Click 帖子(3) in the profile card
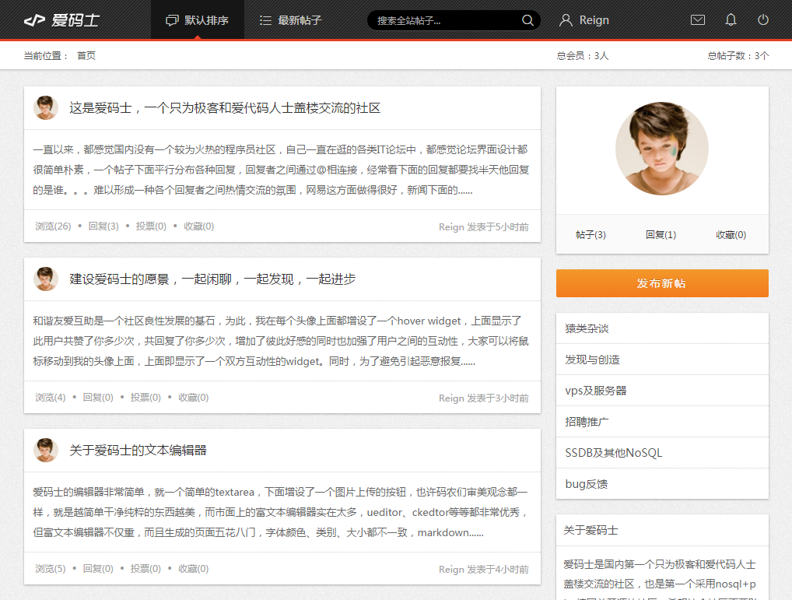The height and width of the screenshot is (600, 792). click(590, 235)
